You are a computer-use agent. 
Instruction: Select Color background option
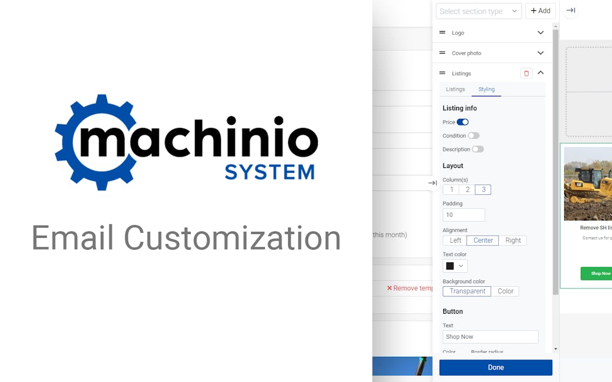click(x=505, y=291)
